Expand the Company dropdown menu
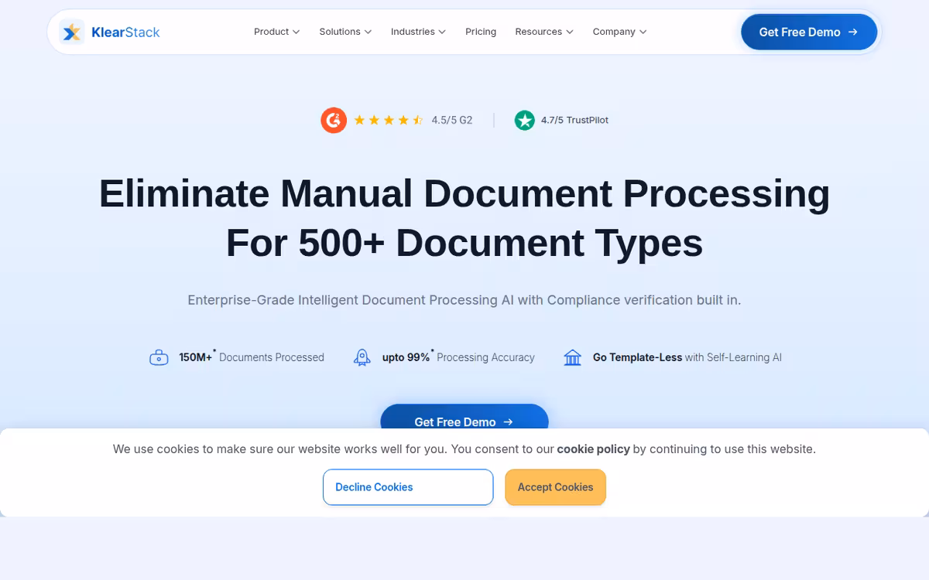 (619, 32)
